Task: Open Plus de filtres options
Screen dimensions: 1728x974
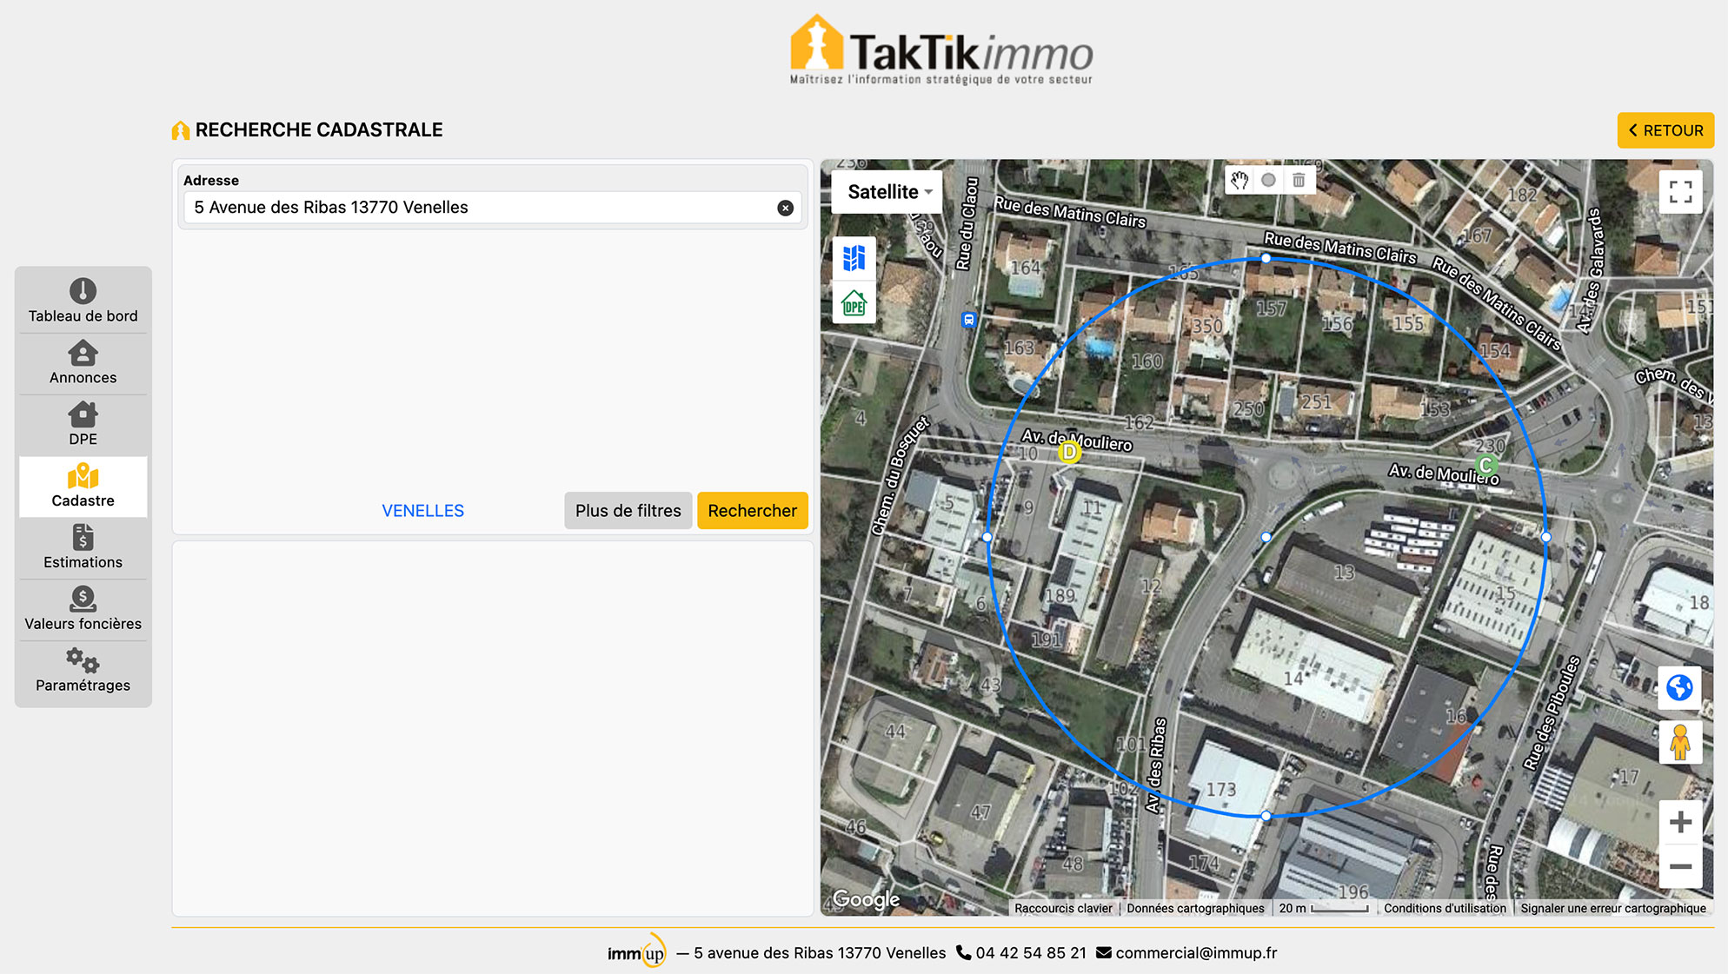Action: pos(628,511)
